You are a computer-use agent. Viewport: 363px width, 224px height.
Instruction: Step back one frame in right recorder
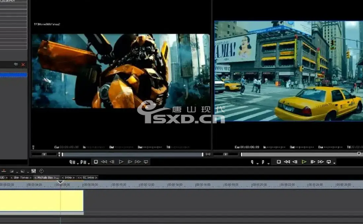[295, 162]
